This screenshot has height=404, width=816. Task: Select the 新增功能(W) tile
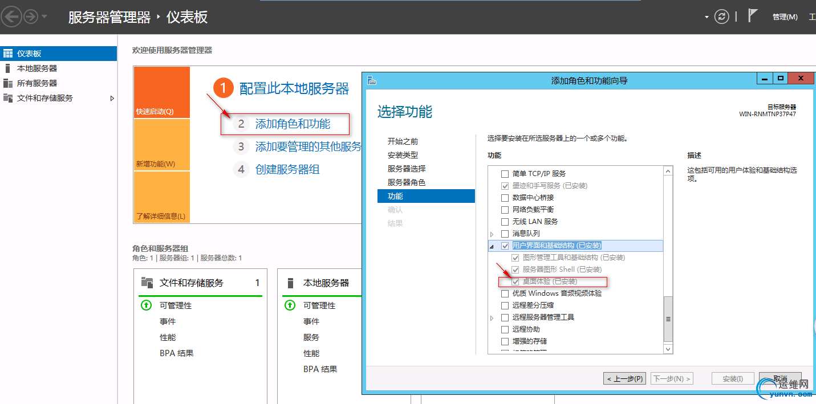tap(162, 145)
